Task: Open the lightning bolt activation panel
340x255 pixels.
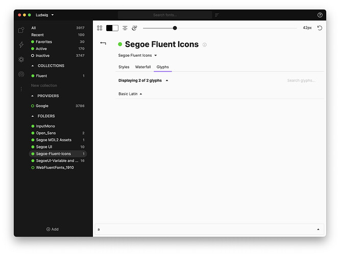Action: click(x=21, y=45)
